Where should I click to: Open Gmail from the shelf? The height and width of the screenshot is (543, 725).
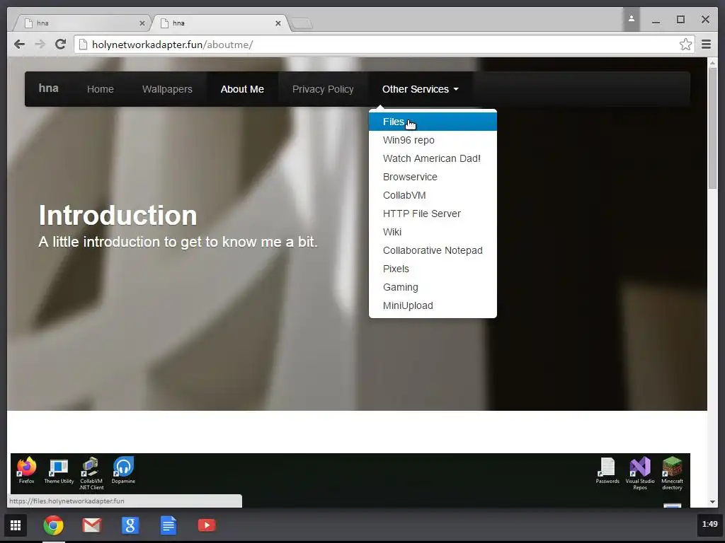coord(91,525)
